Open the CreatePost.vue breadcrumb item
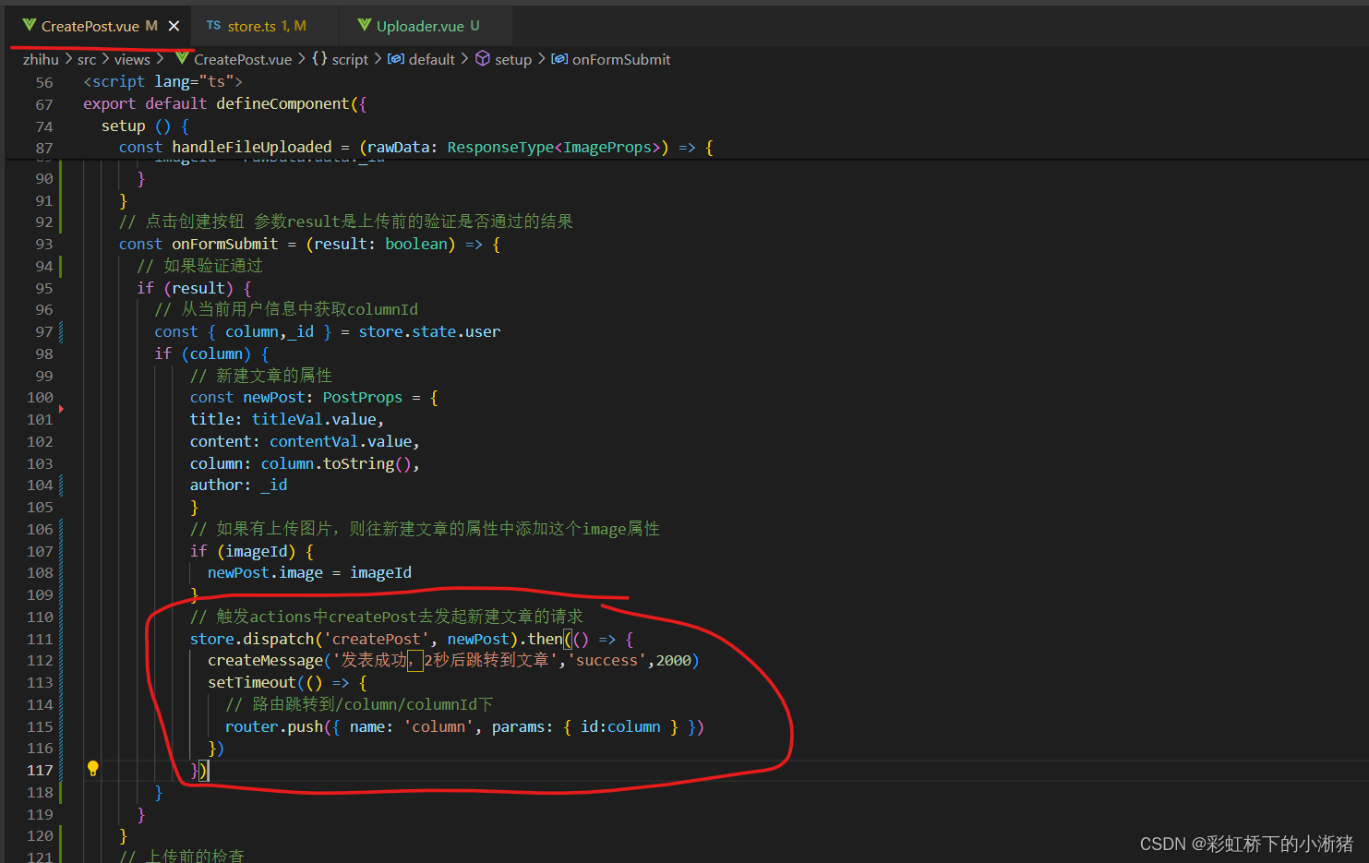This screenshot has height=863, width=1369. [x=243, y=59]
